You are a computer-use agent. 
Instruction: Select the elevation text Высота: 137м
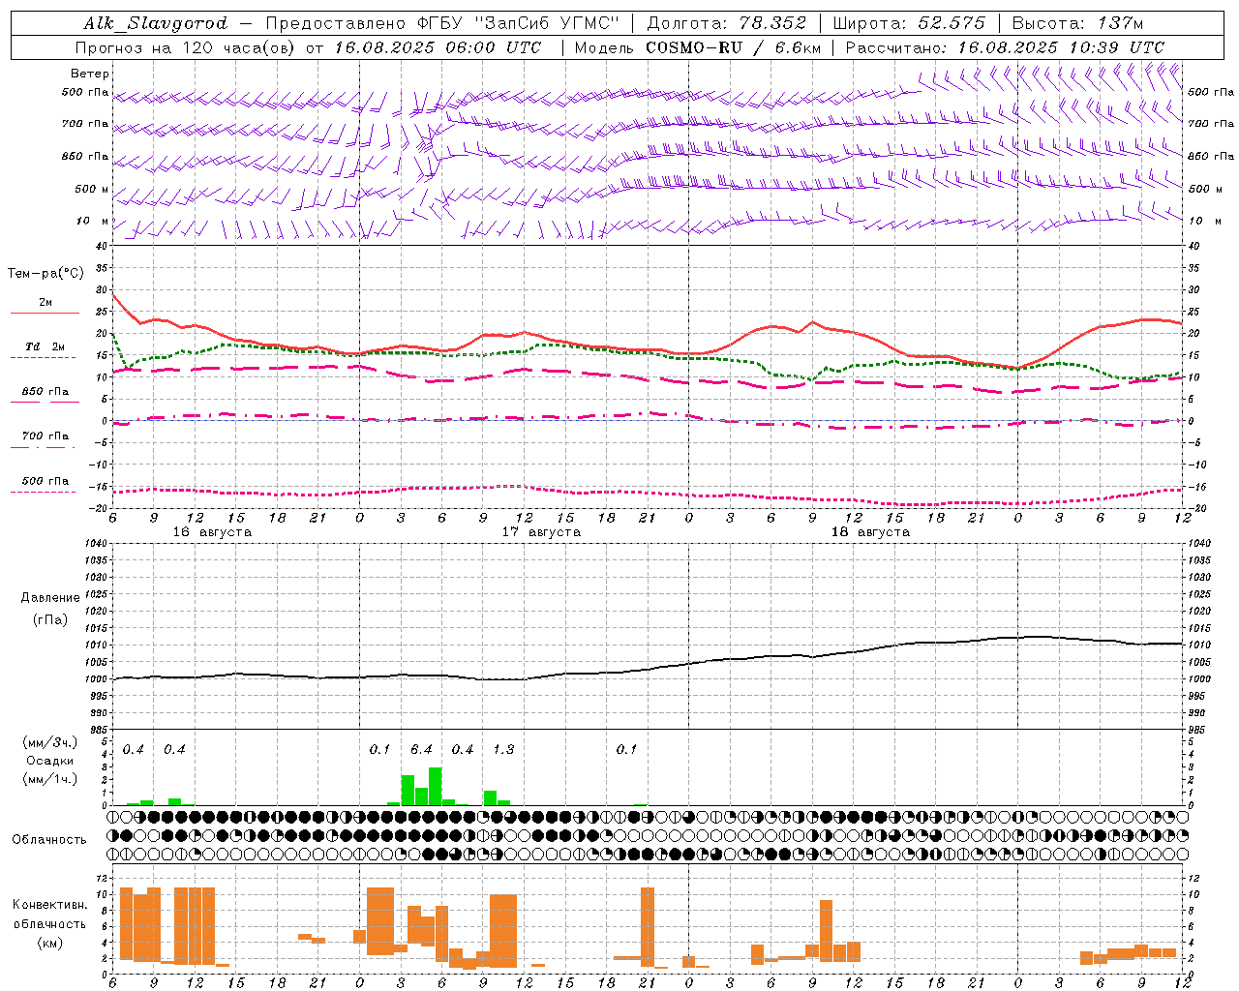point(1077,23)
